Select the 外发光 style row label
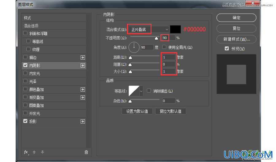The height and width of the screenshot is (162, 276). pyautogui.click(x=35, y=113)
